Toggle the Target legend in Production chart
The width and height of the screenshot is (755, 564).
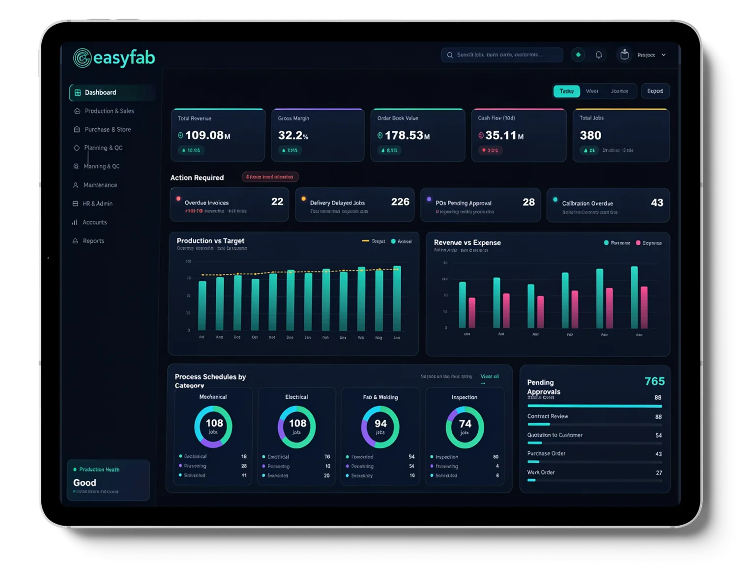tap(374, 241)
